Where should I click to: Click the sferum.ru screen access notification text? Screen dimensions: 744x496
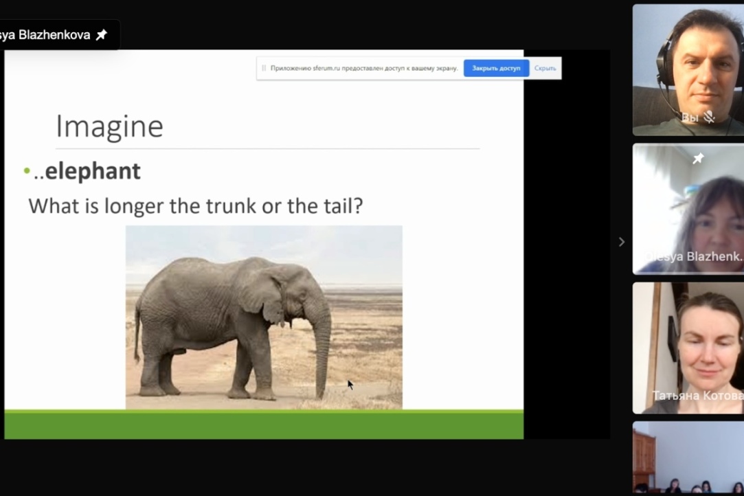tap(364, 69)
